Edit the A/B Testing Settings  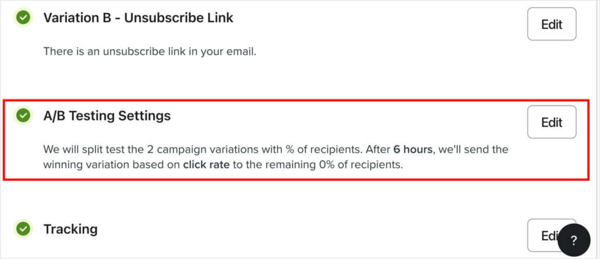(551, 122)
